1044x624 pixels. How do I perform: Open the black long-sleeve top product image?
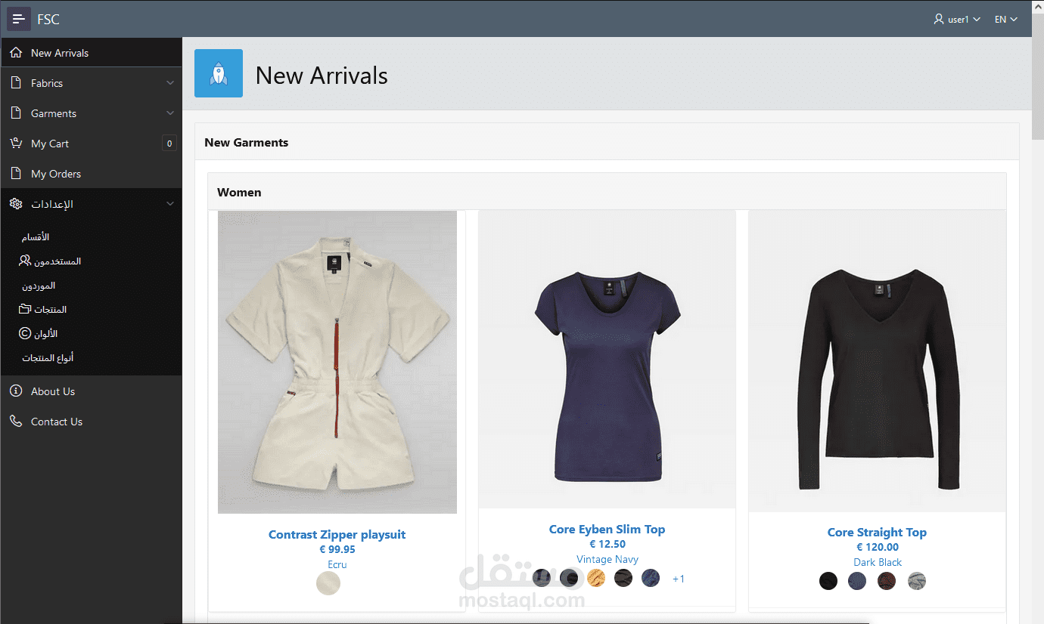pyautogui.click(x=878, y=361)
